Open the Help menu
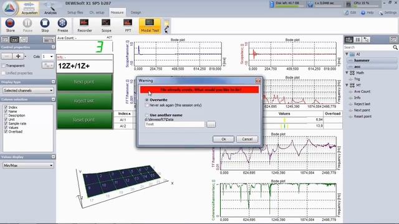This screenshot has width=399, height=224. pos(367,12)
